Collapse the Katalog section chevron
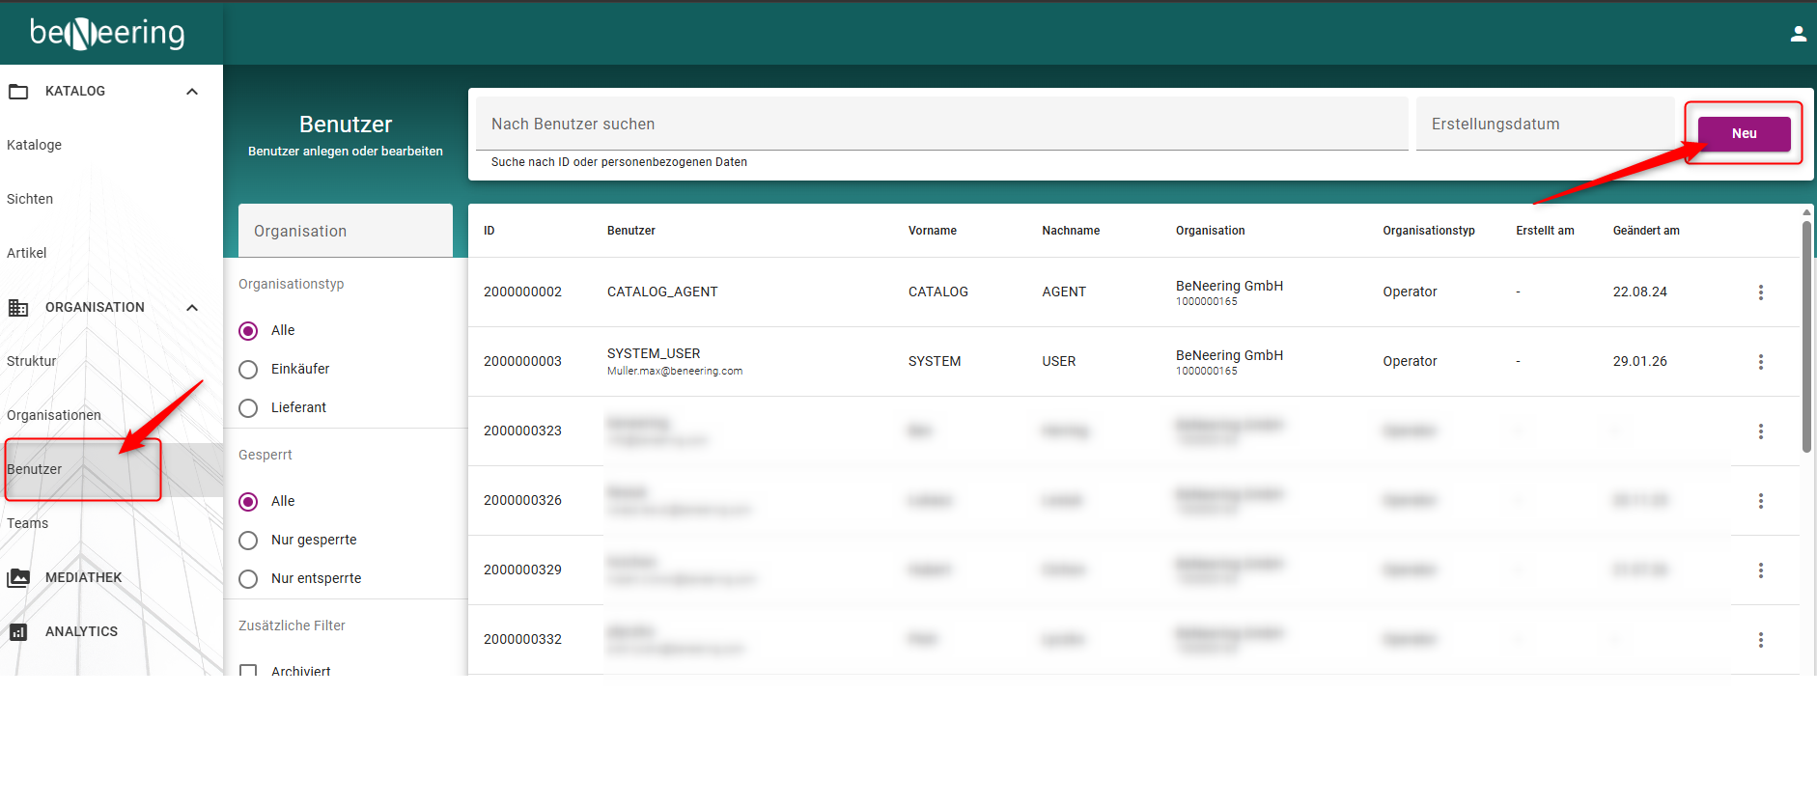Image resolution: width=1817 pixels, height=806 pixels. click(x=192, y=92)
